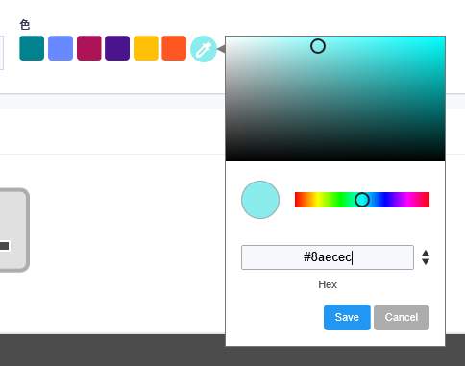Pick the dark purple color swatch

pos(117,48)
